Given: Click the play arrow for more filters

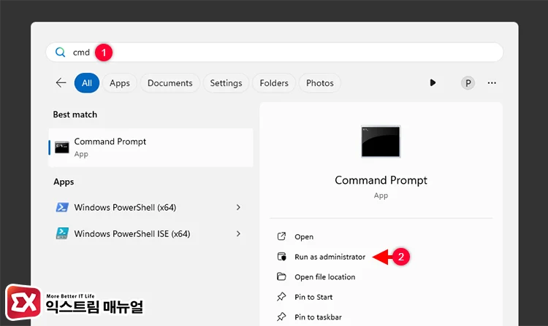Looking at the screenshot, I should coord(433,83).
